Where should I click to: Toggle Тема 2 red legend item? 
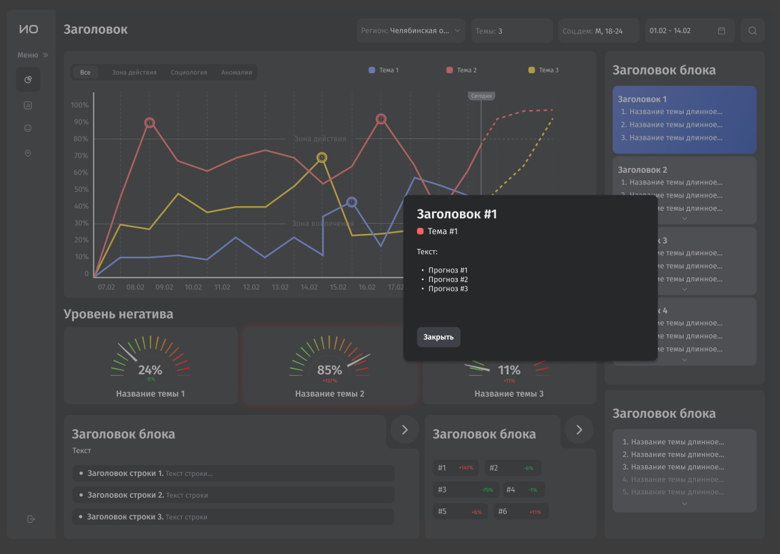(x=462, y=70)
